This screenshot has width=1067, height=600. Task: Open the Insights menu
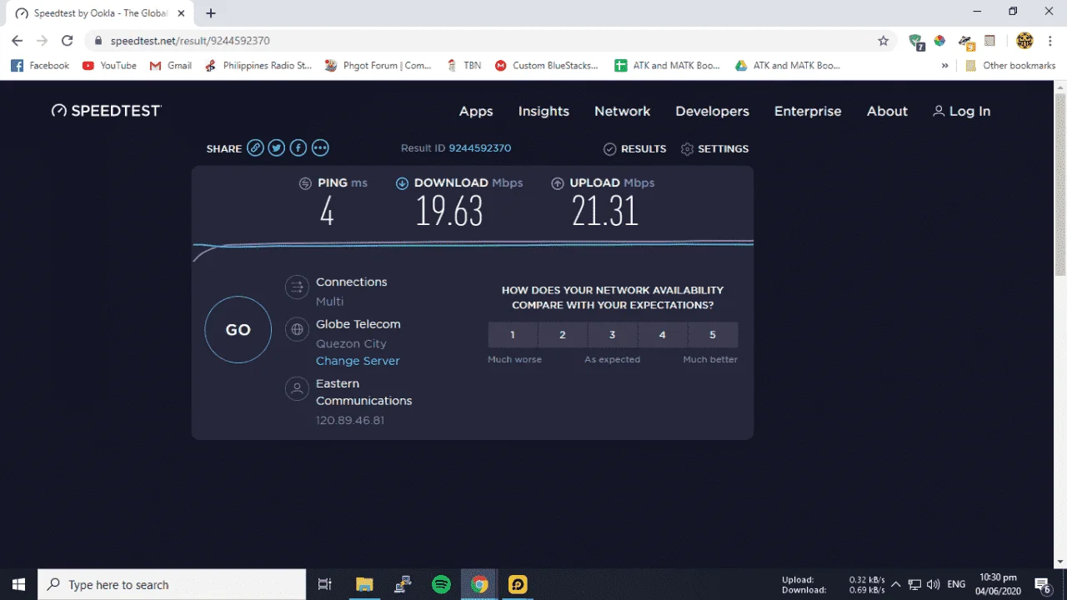click(x=544, y=111)
